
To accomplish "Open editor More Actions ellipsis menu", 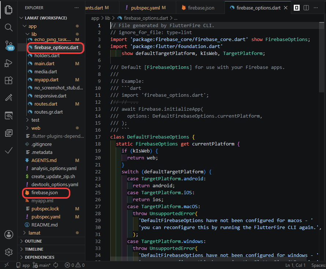I will [x=316, y=8].
